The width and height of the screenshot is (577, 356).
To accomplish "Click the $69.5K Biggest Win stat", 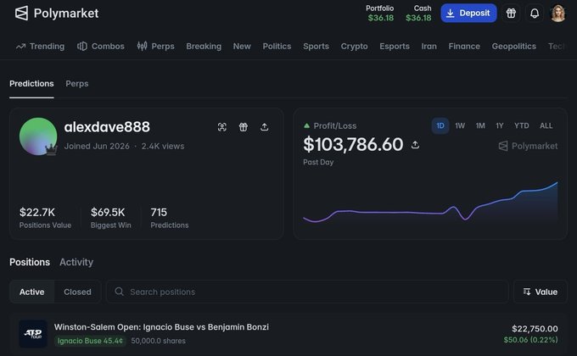I will tap(111, 218).
